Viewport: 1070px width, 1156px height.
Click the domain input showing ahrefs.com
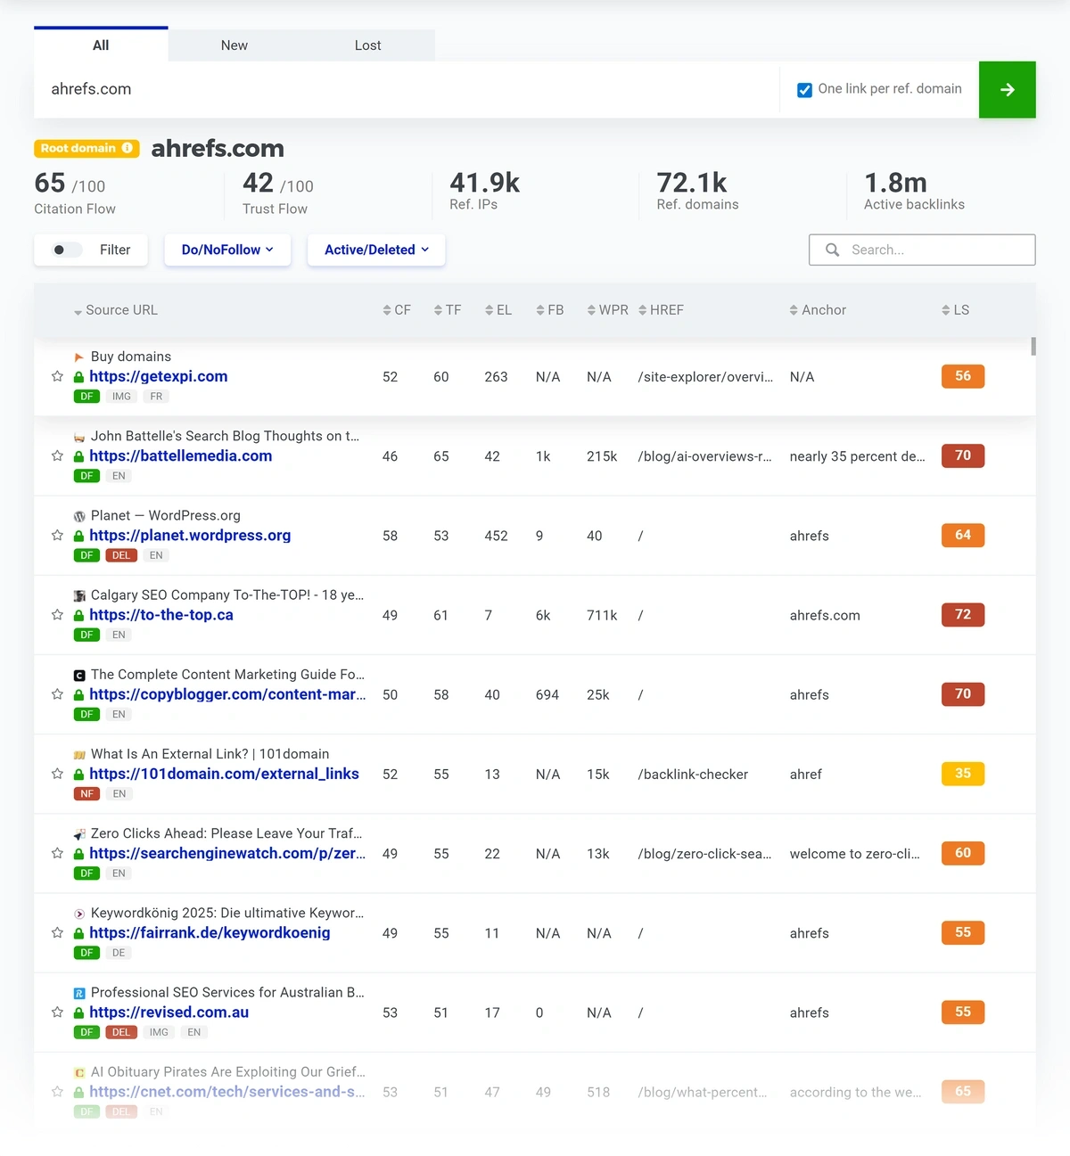407,89
